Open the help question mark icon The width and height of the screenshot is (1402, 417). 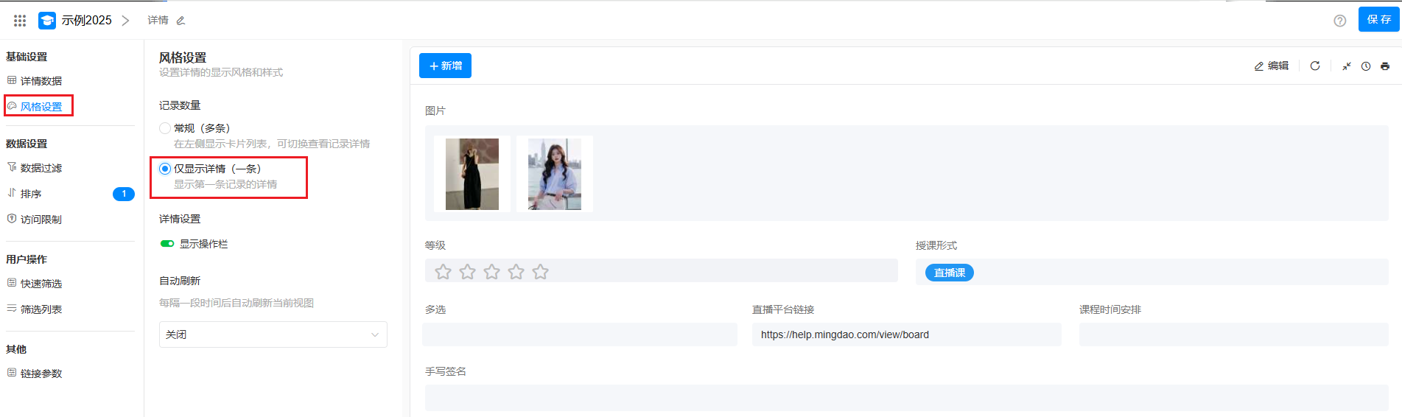[x=1339, y=21]
